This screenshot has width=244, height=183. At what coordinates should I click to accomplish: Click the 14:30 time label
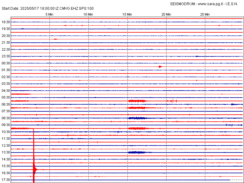click(6, 159)
